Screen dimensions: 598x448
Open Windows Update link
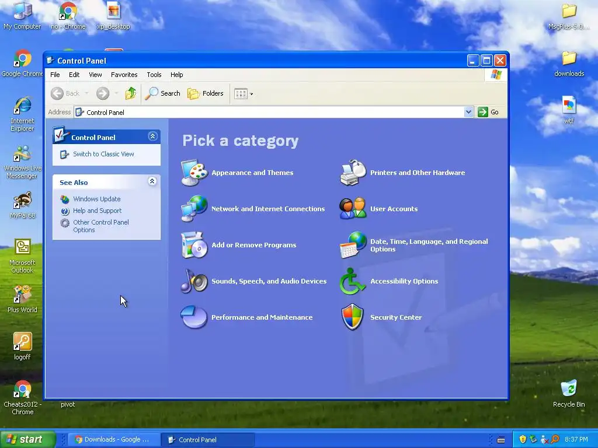tap(97, 199)
